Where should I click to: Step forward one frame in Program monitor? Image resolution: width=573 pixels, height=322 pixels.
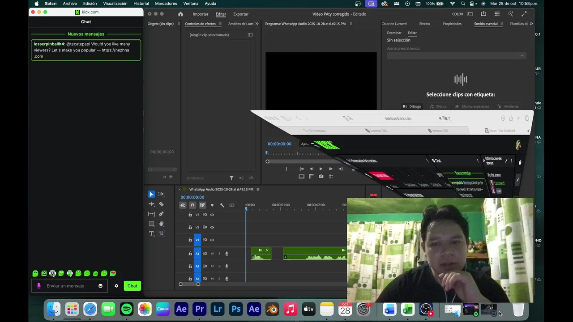pos(330,169)
